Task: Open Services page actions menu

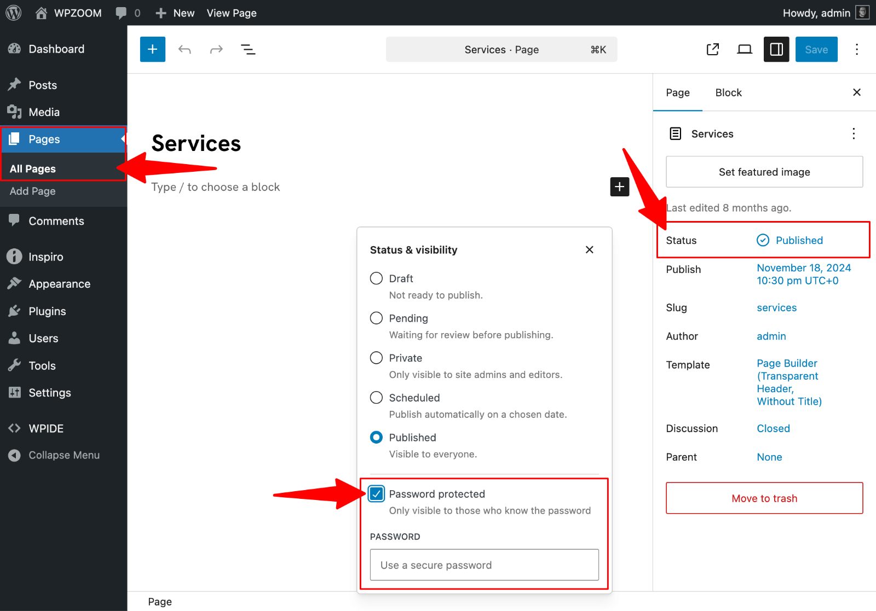Action: tap(854, 134)
